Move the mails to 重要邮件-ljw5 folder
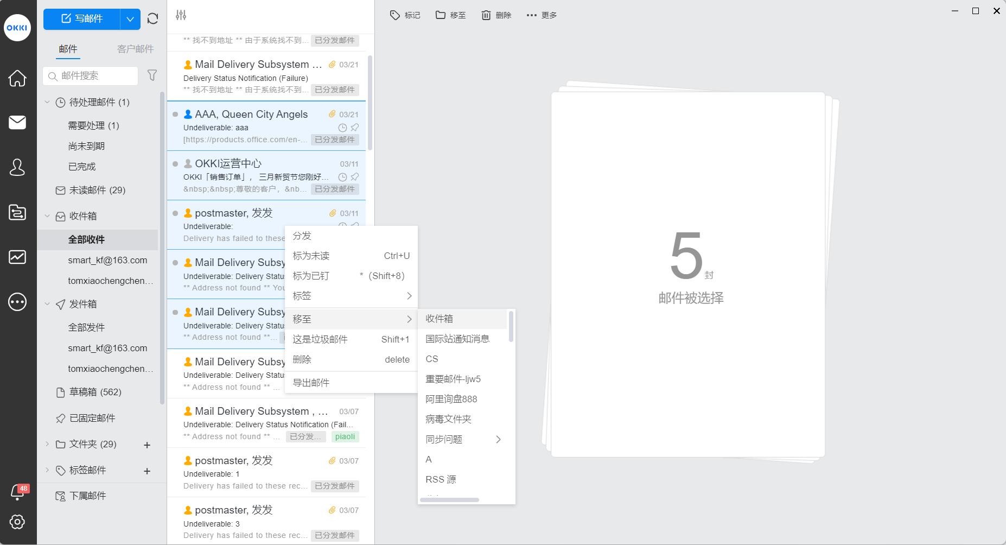The image size is (1006, 545). tap(462, 379)
